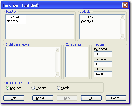Click inside the Equation text box
This screenshot has height=106, width=132.
click(40, 27)
